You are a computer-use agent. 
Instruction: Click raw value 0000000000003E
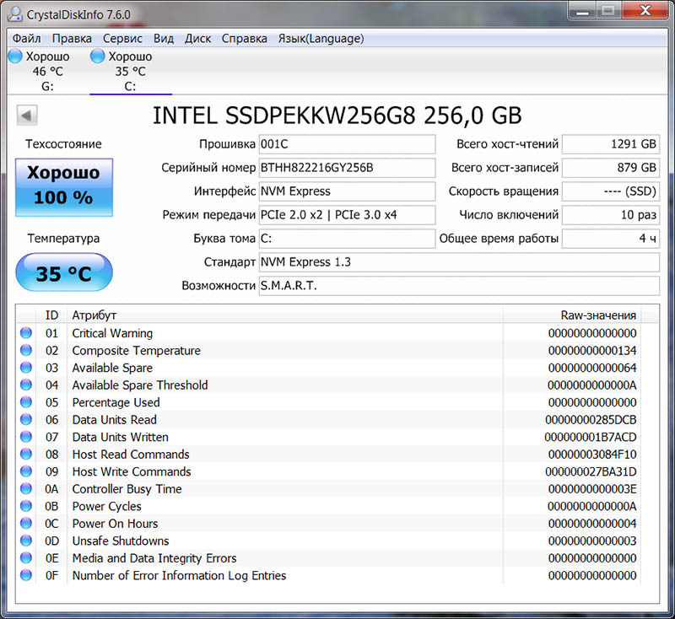pos(592,489)
